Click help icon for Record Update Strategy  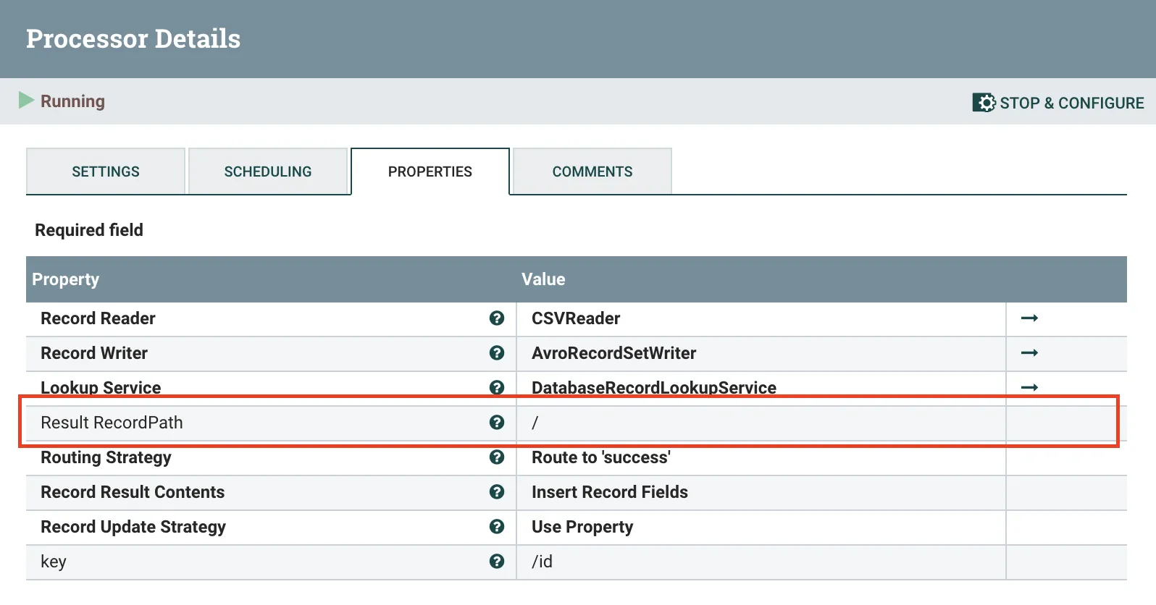(497, 527)
